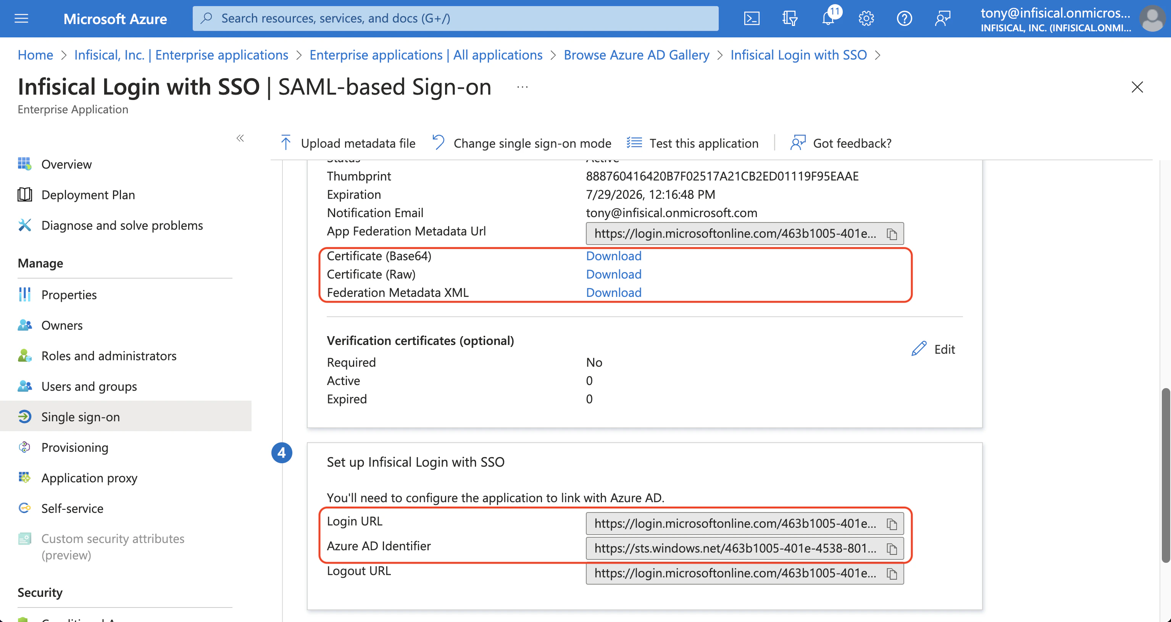The image size is (1171, 622).
Task: Open the more options ellipsis beside the title
Action: click(x=522, y=87)
